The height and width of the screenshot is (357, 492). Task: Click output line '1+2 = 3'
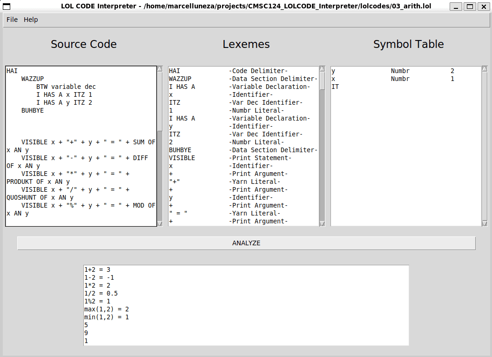tap(97, 269)
